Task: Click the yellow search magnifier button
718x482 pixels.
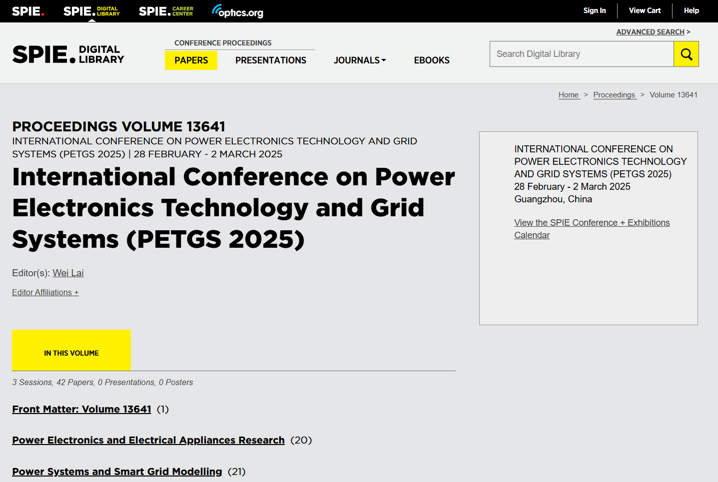Action: [686, 54]
